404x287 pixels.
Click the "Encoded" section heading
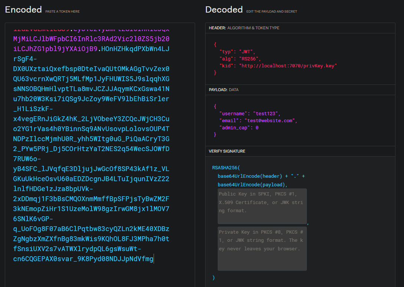[23, 10]
